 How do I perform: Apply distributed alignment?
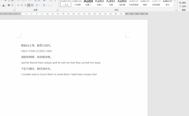[32, 5]
